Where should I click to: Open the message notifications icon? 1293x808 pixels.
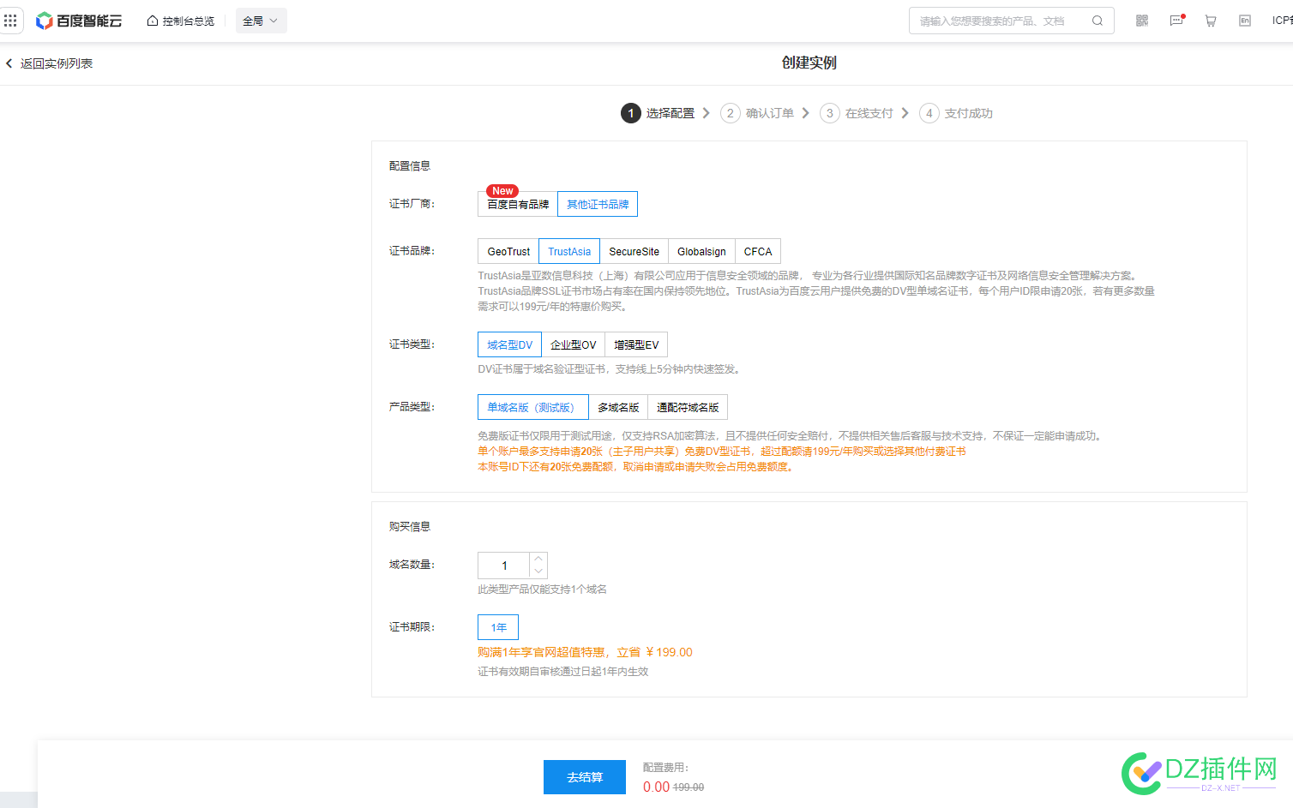click(1176, 21)
